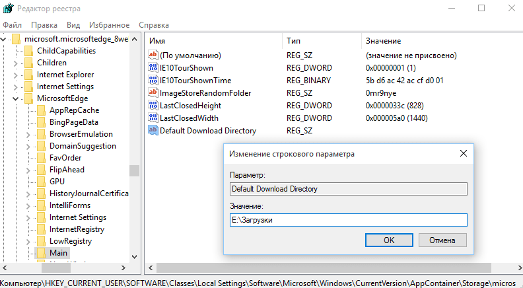
Task: Select the LowRegistry tree key
Action: point(70,241)
